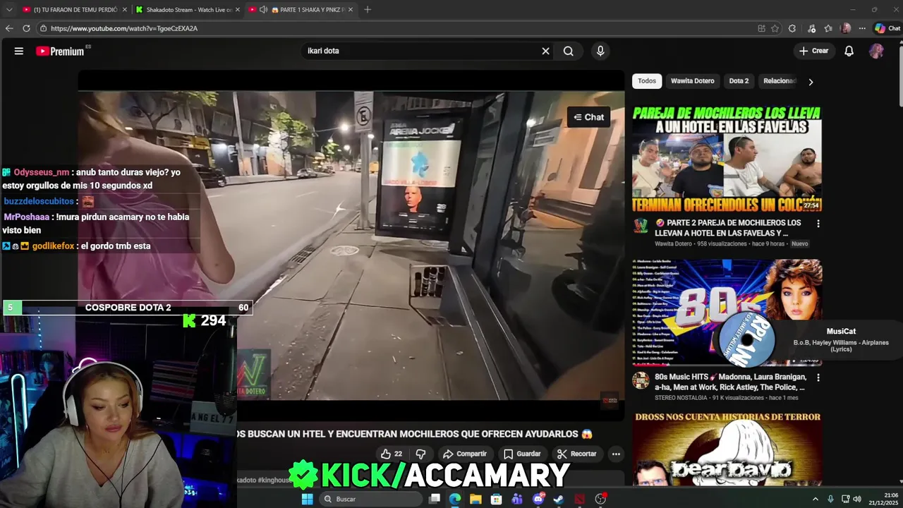Open options for 80s Music HITS video
The height and width of the screenshot is (508, 903).
818,377
